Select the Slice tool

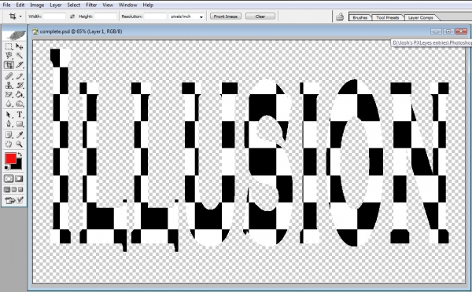(19, 64)
